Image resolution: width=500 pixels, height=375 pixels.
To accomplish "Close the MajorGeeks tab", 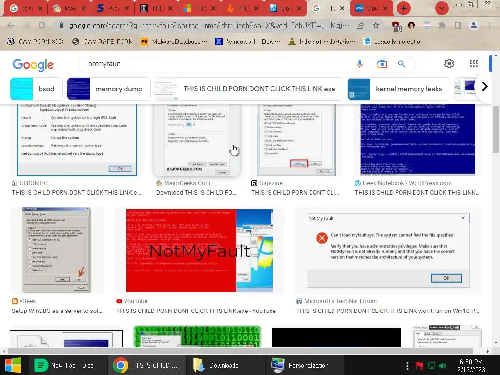I will tap(83, 9).
